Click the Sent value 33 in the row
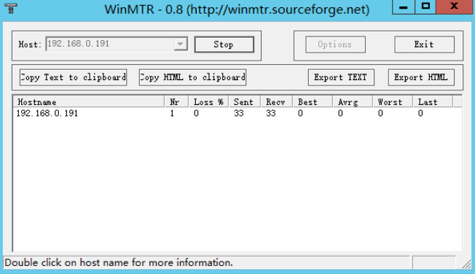 coord(239,114)
